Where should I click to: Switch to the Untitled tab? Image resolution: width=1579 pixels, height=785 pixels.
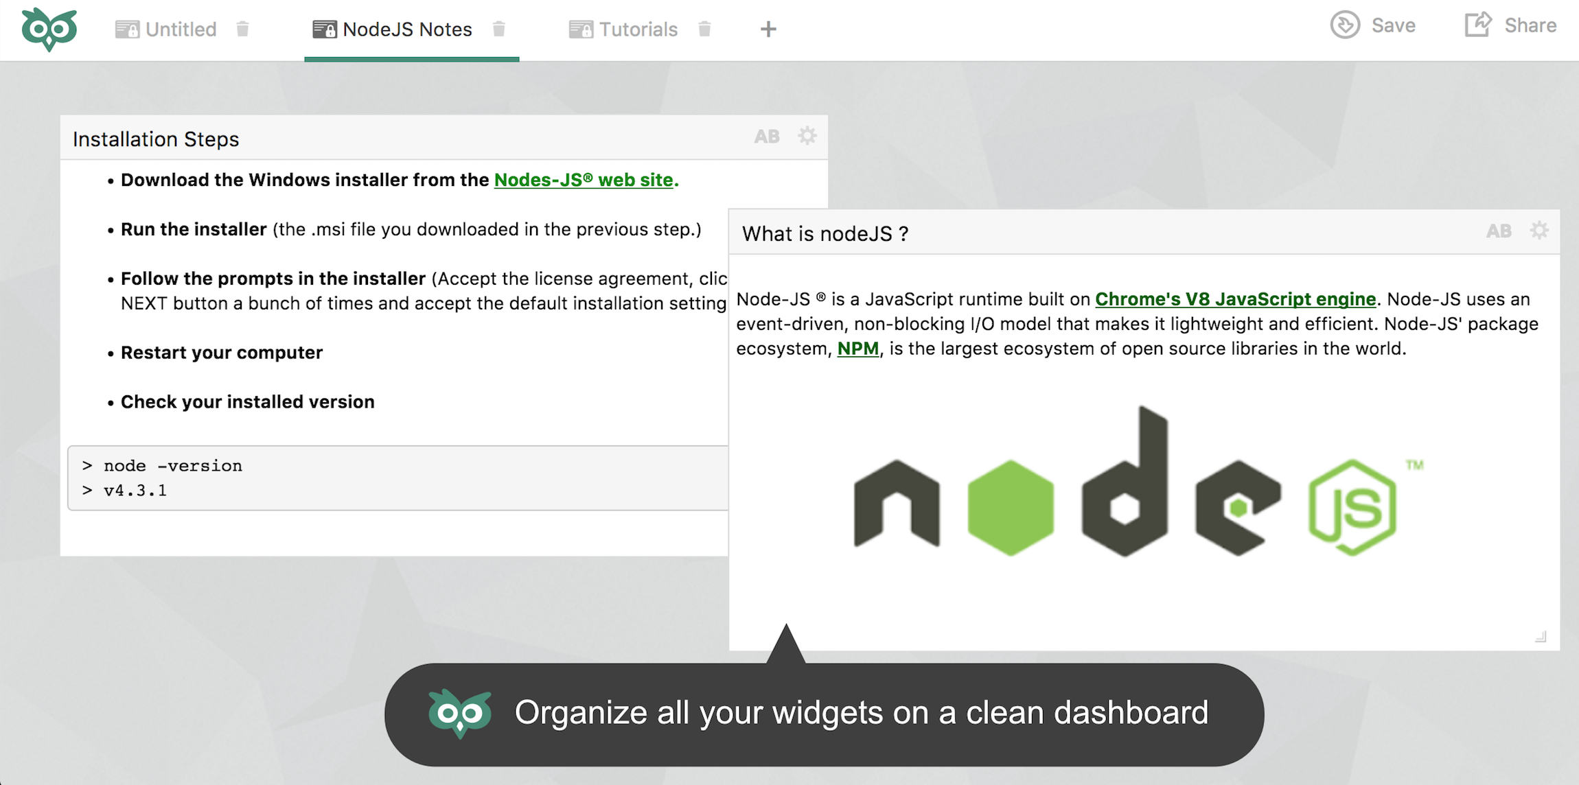(x=180, y=30)
